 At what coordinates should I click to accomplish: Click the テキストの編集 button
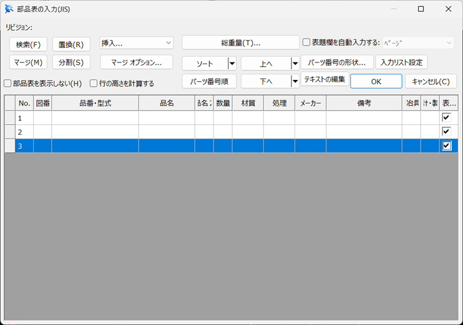[x=325, y=79]
